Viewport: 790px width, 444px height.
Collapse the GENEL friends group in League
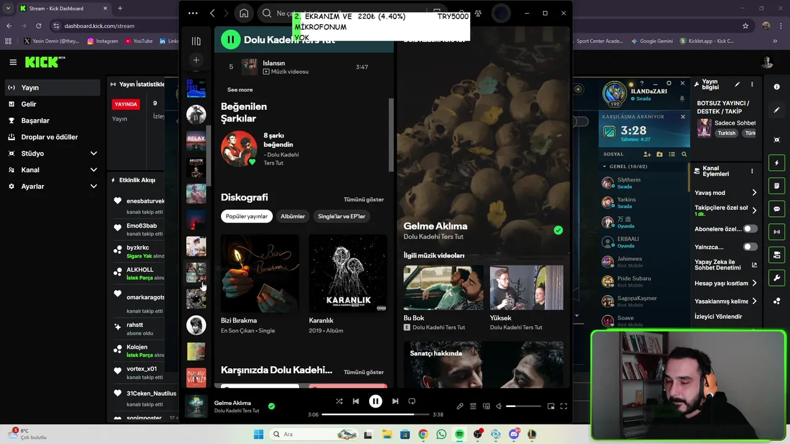(x=605, y=166)
